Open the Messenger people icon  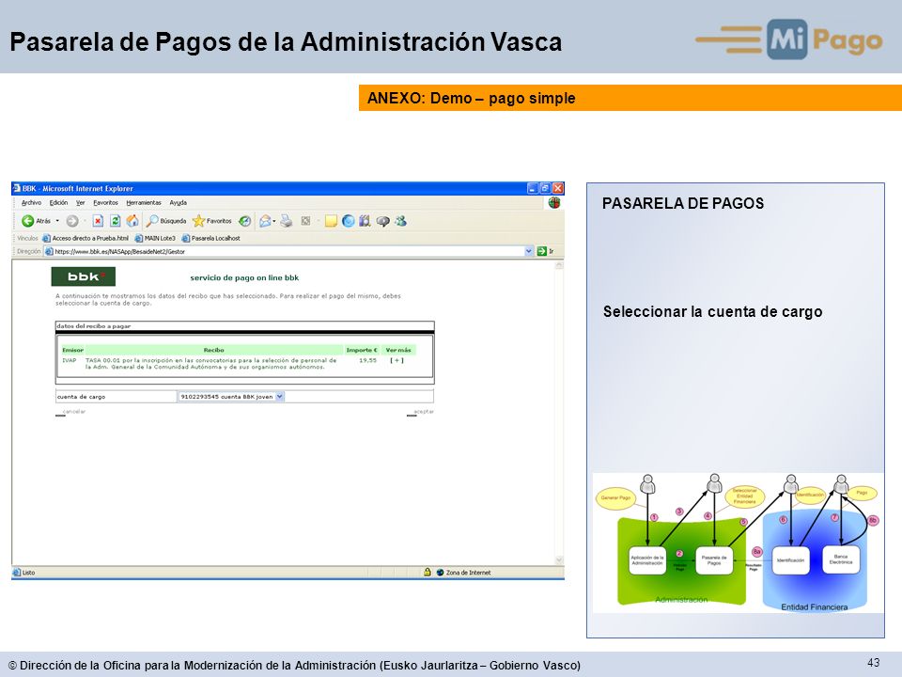pos(401,220)
